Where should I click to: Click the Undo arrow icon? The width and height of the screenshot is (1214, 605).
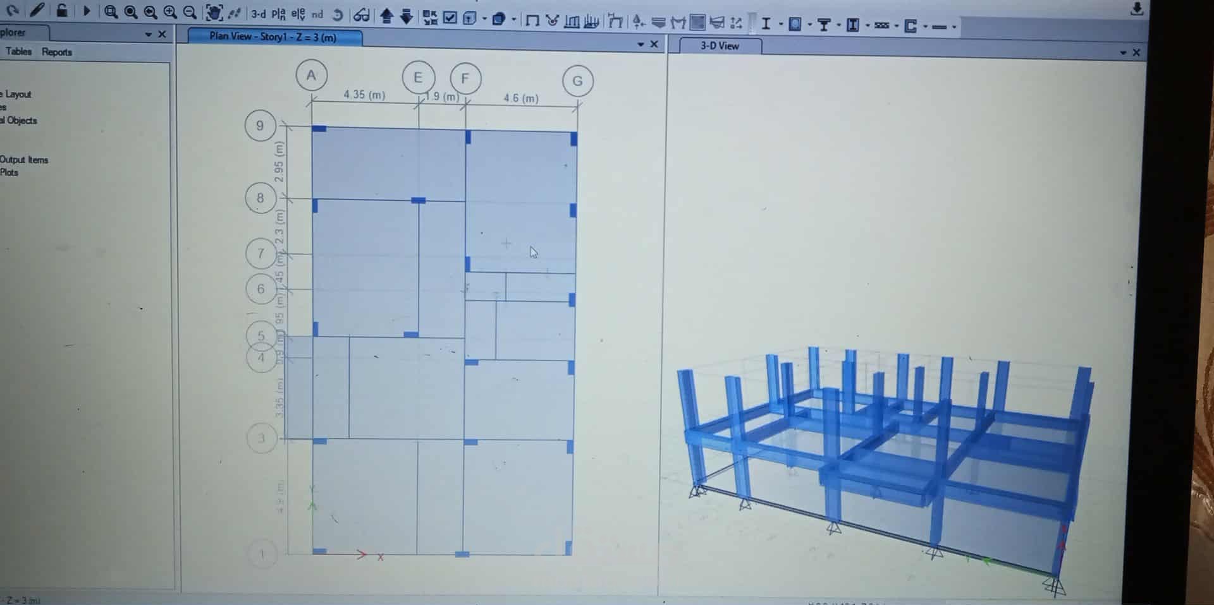point(13,11)
